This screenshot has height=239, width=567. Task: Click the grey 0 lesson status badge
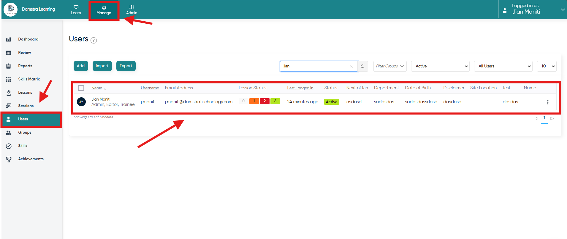click(x=243, y=101)
